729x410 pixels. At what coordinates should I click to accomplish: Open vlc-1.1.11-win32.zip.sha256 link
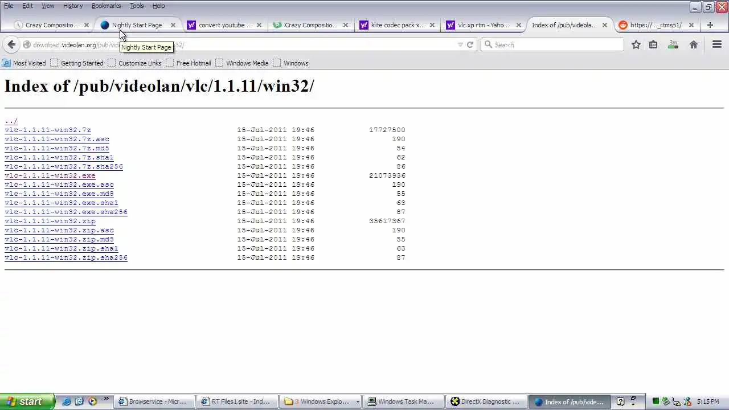click(x=66, y=258)
